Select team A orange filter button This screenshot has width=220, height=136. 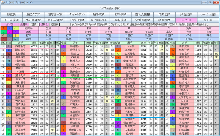(x=3, y=28)
